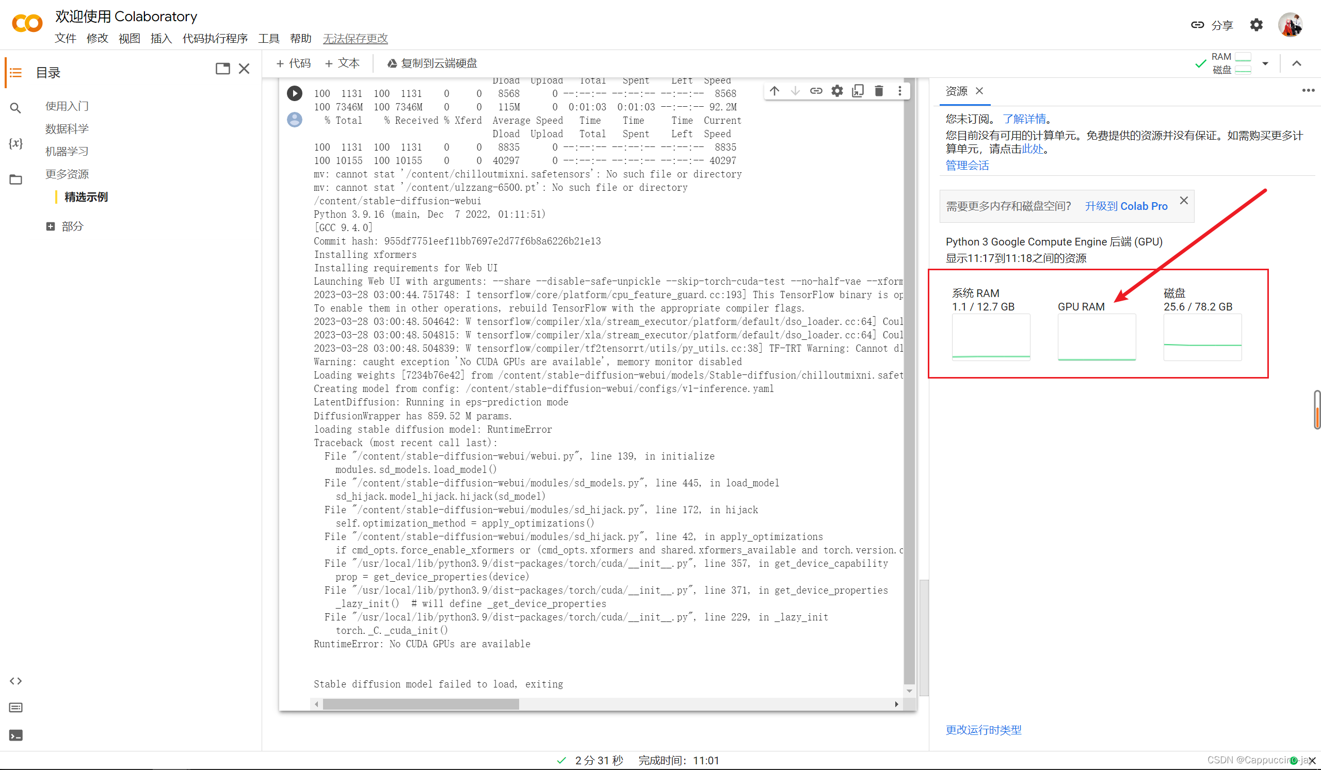Open the 修改 menu
The height and width of the screenshot is (770, 1321).
click(x=98, y=38)
